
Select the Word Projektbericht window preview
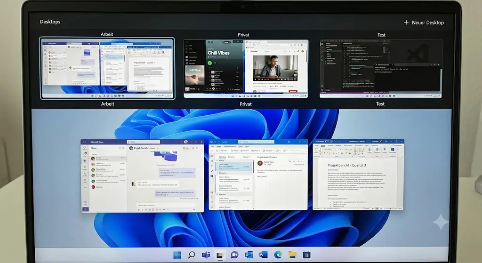(358, 175)
